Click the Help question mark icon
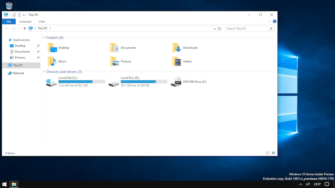Image resolution: width=335 pixels, height=188 pixels. tap(275, 22)
